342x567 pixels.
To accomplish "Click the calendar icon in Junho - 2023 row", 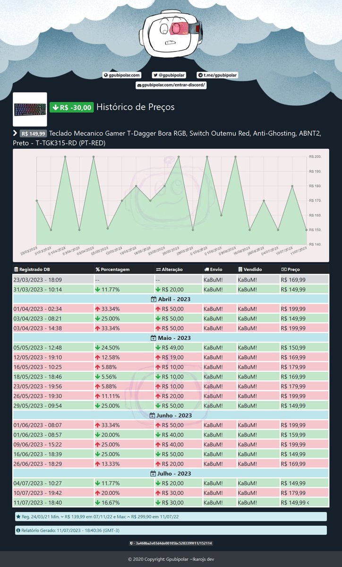I will point(152,415).
